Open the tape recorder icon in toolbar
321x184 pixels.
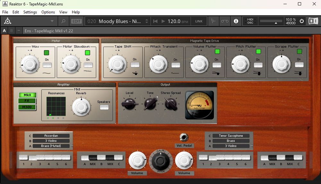coord(224,21)
